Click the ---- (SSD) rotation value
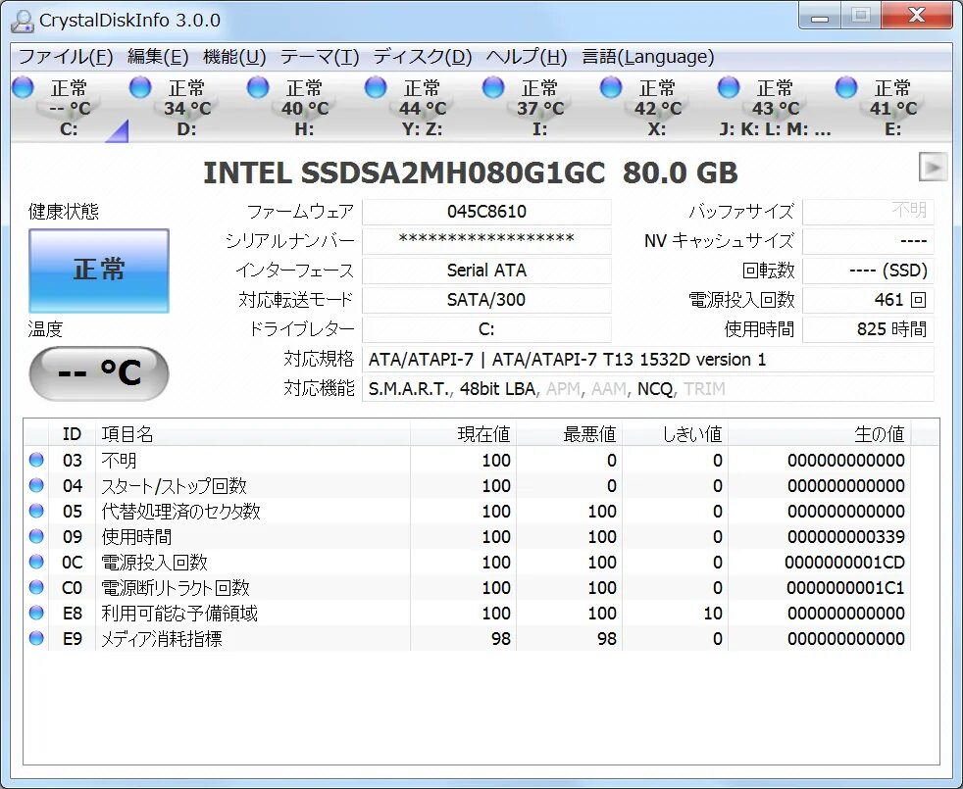The image size is (963, 789). point(869,271)
